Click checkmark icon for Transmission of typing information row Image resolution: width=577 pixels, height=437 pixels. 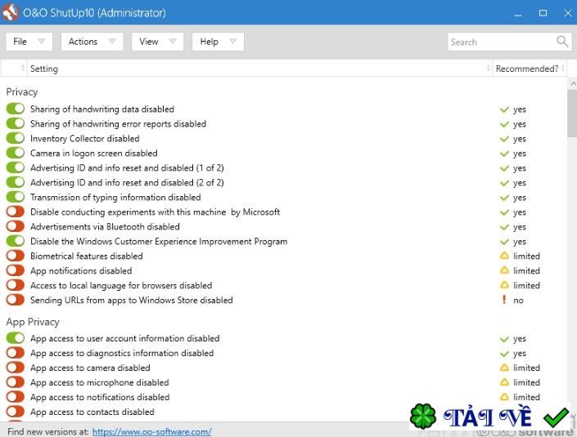point(504,198)
